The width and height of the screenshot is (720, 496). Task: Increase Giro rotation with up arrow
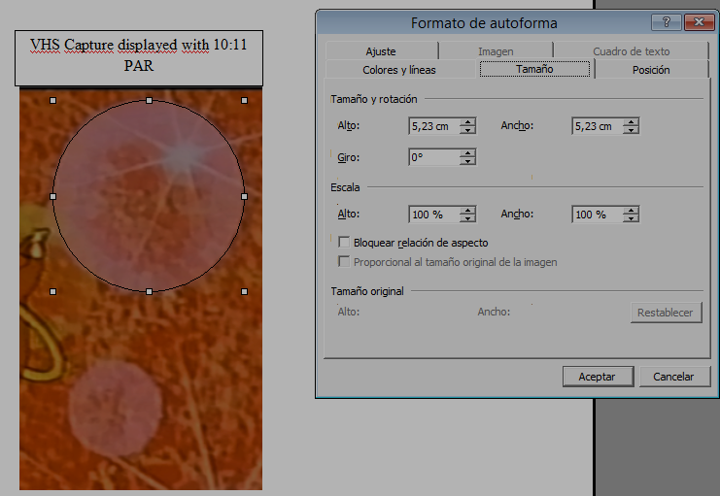pos(468,153)
